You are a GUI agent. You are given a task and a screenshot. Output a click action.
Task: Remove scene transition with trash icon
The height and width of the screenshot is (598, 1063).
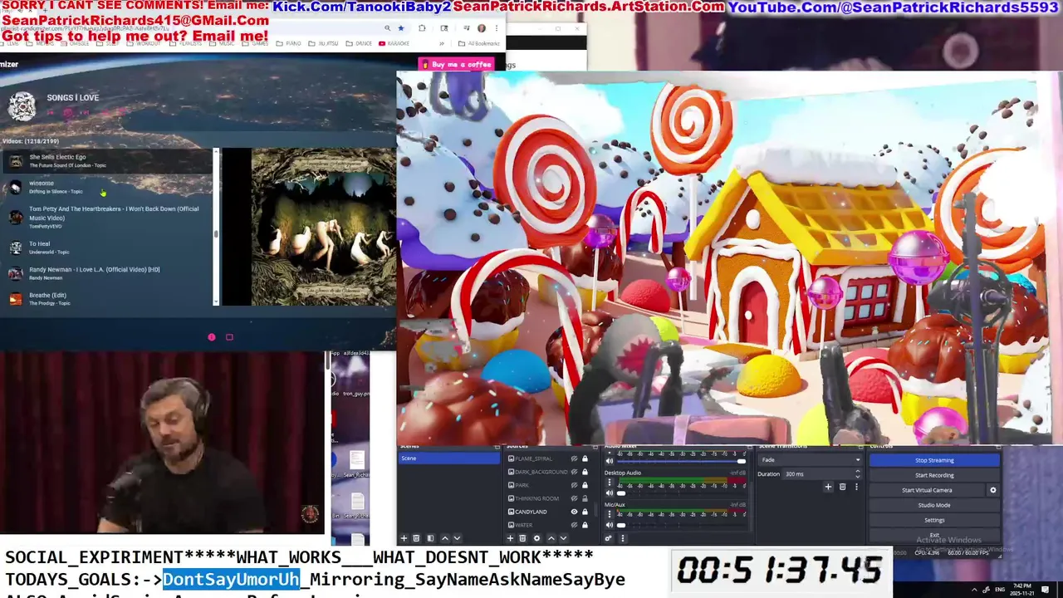coord(842,487)
